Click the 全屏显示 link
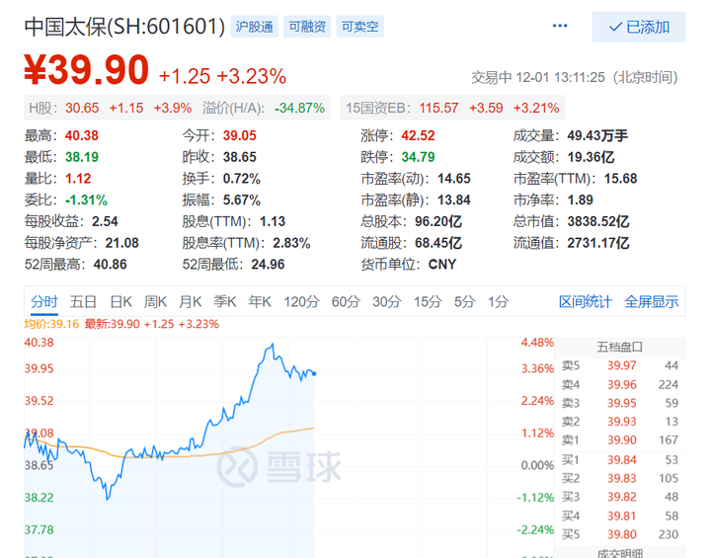Viewport: 711px width, 558px height. pos(651,301)
